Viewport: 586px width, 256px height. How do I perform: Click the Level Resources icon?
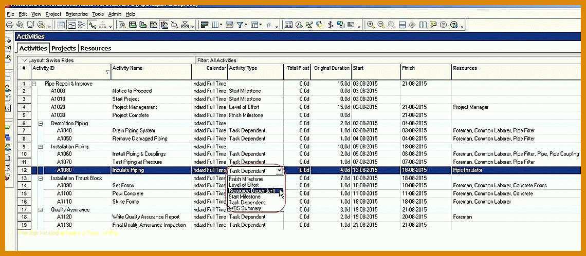point(309,25)
